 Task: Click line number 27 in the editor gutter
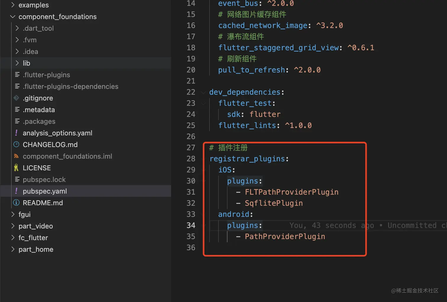[x=191, y=148]
